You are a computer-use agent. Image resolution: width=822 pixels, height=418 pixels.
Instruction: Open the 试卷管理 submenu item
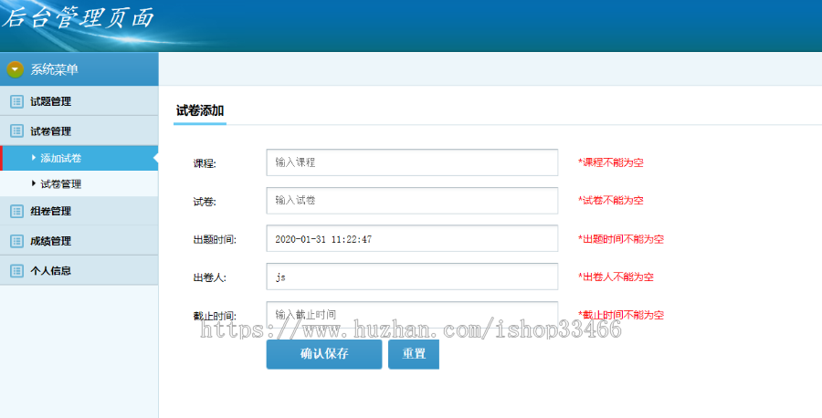(x=79, y=183)
